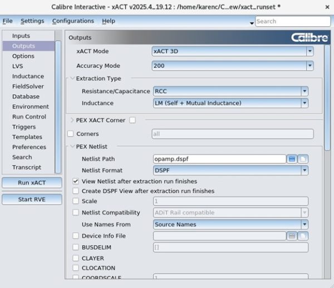Screen dimensions: 334x288
Task: Open the Database page
Action: point(26,96)
